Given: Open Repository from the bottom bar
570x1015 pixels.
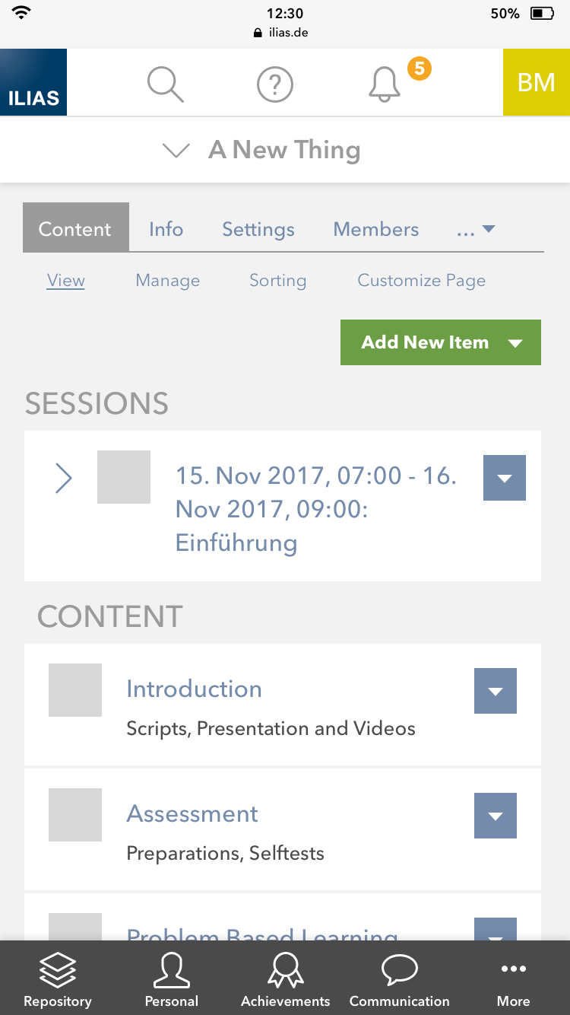Looking at the screenshot, I should click(58, 980).
